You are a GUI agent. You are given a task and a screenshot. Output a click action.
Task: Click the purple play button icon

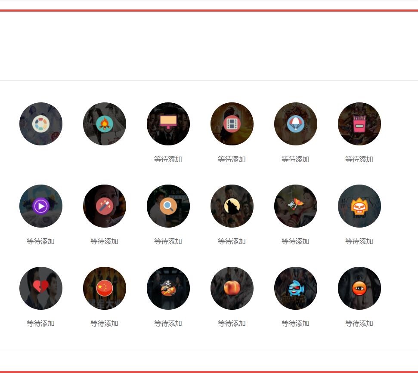click(x=41, y=206)
